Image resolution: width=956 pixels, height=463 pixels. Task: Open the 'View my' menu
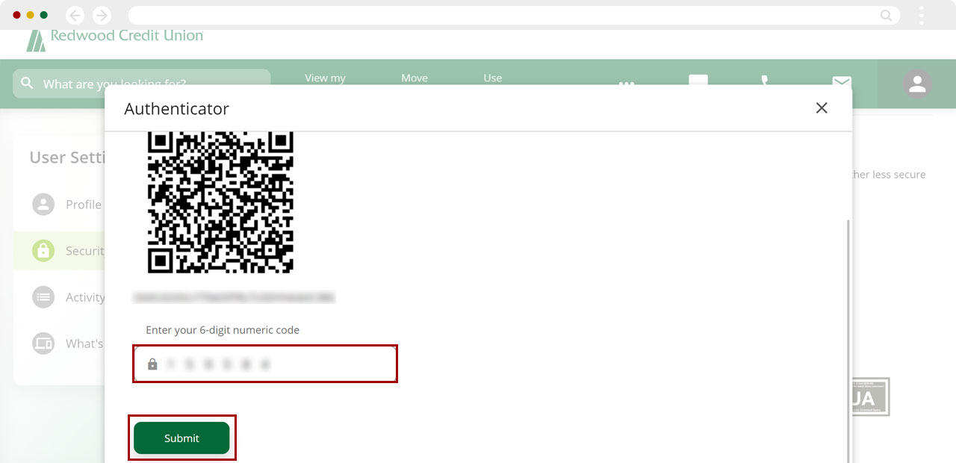pyautogui.click(x=325, y=78)
